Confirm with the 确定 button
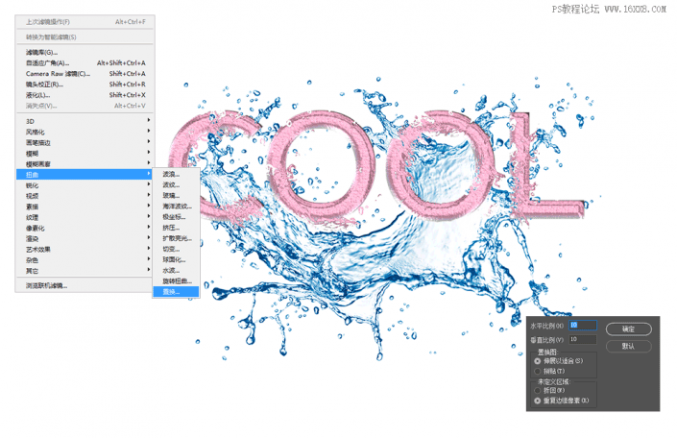Image resolution: width=677 pixels, height=438 pixels. pos(628,329)
